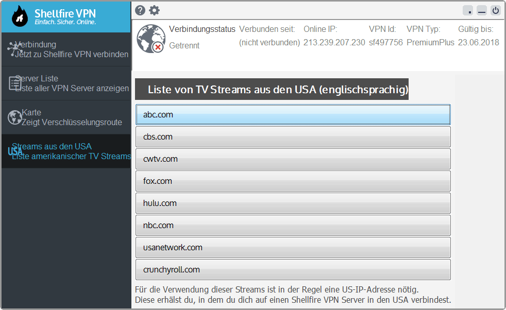Image resolution: width=506 pixels, height=310 pixels.
Task: Switch to the Server Liste tab
Action: (x=66, y=83)
